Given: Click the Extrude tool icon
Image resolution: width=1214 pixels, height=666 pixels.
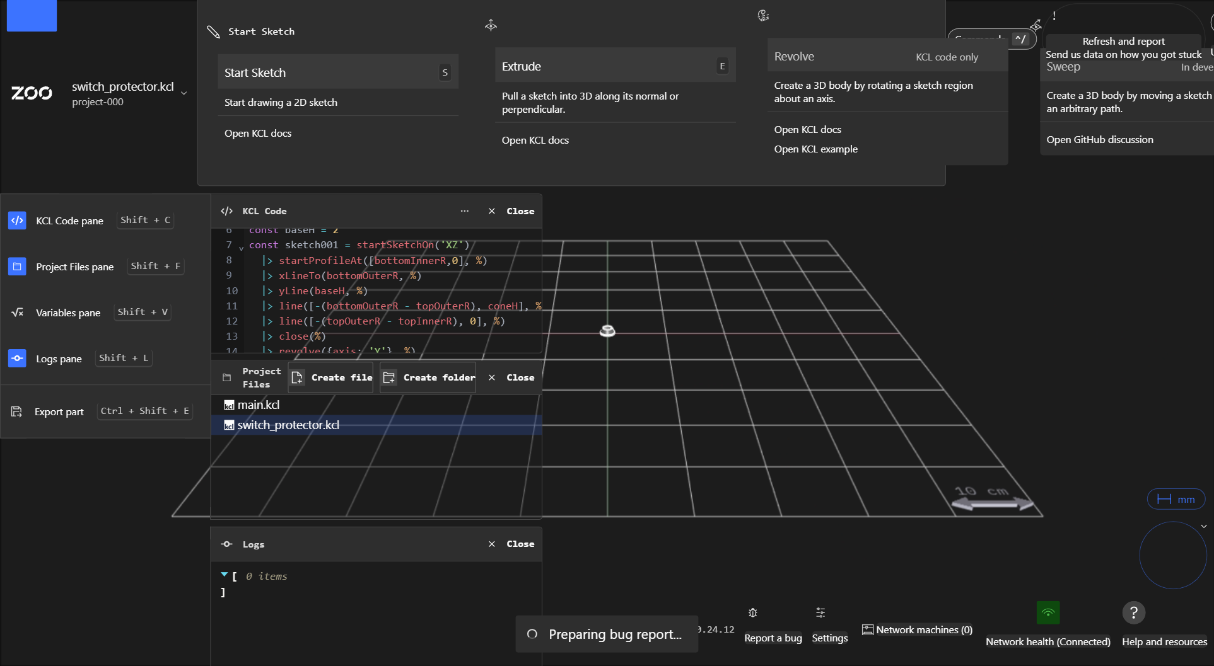Looking at the screenshot, I should coord(491,25).
